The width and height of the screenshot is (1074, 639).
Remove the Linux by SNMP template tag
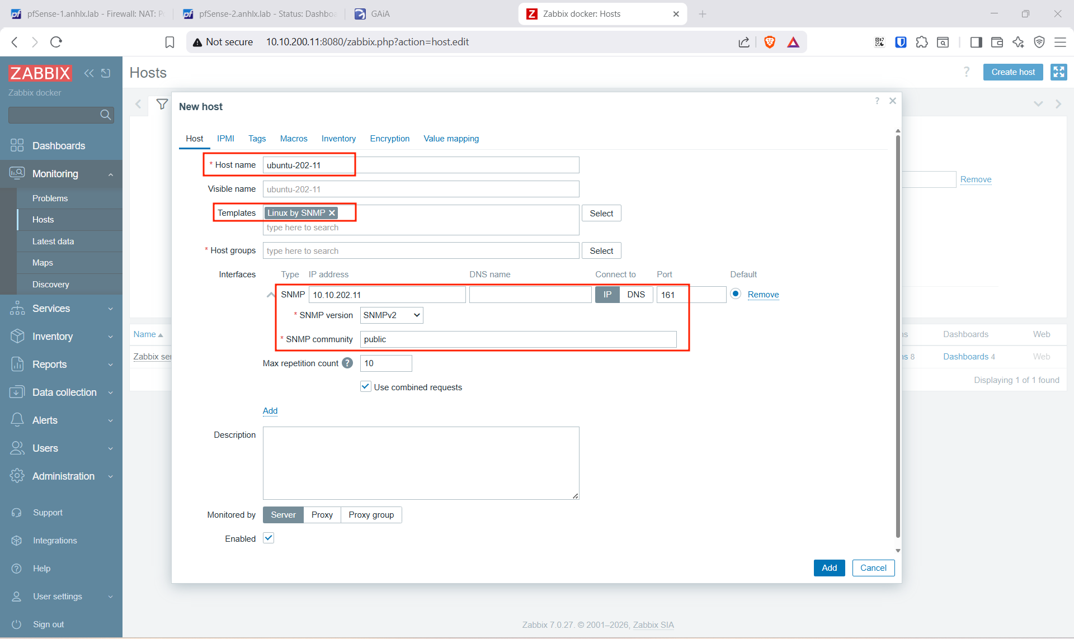(332, 213)
